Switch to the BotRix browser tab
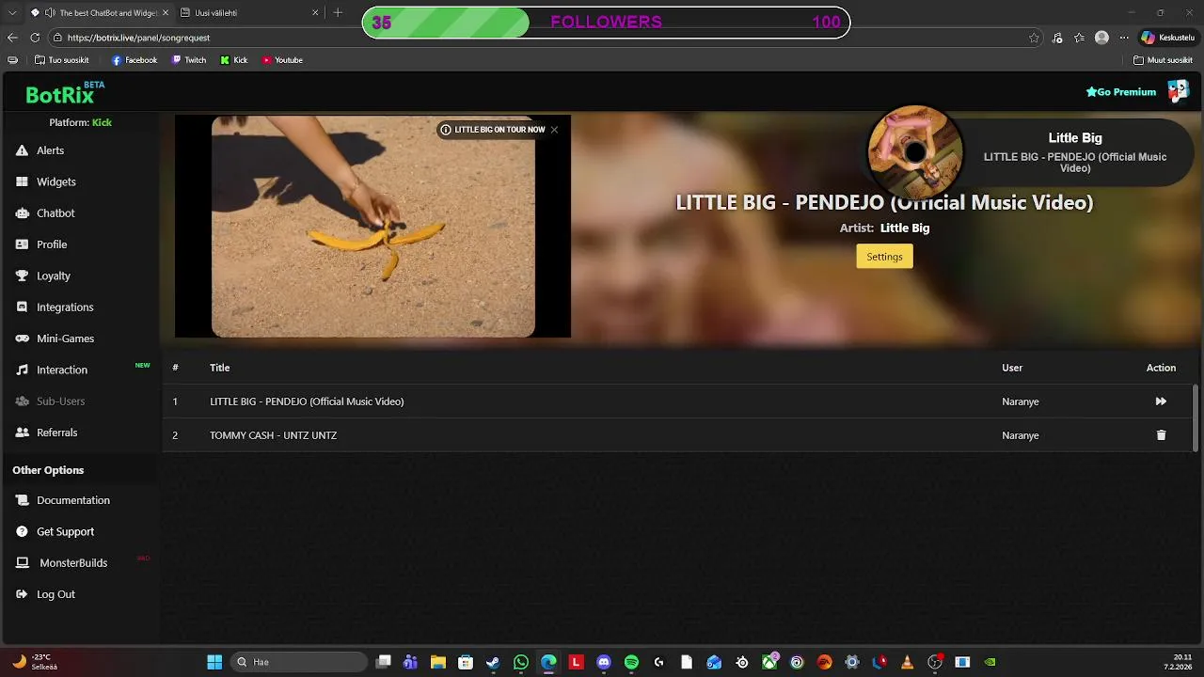Image resolution: width=1204 pixels, height=677 pixels. tap(98, 13)
